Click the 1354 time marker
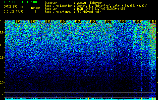The image size is (158, 100). click(63, 21)
